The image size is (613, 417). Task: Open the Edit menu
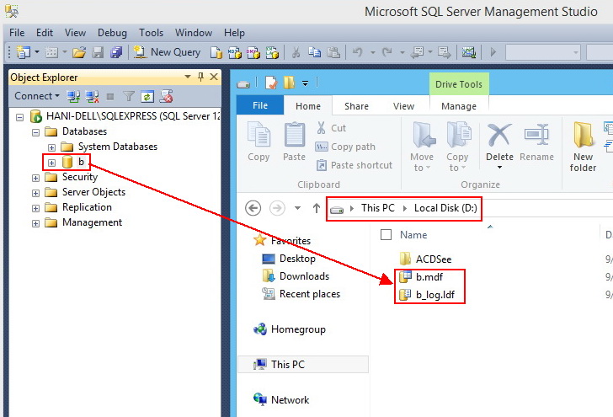[45, 33]
